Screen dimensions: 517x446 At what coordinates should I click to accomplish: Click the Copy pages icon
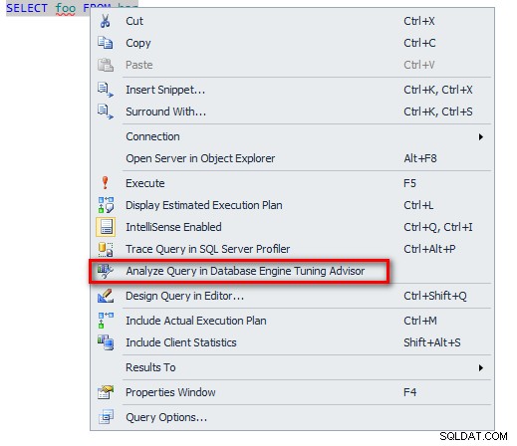pyautogui.click(x=106, y=43)
